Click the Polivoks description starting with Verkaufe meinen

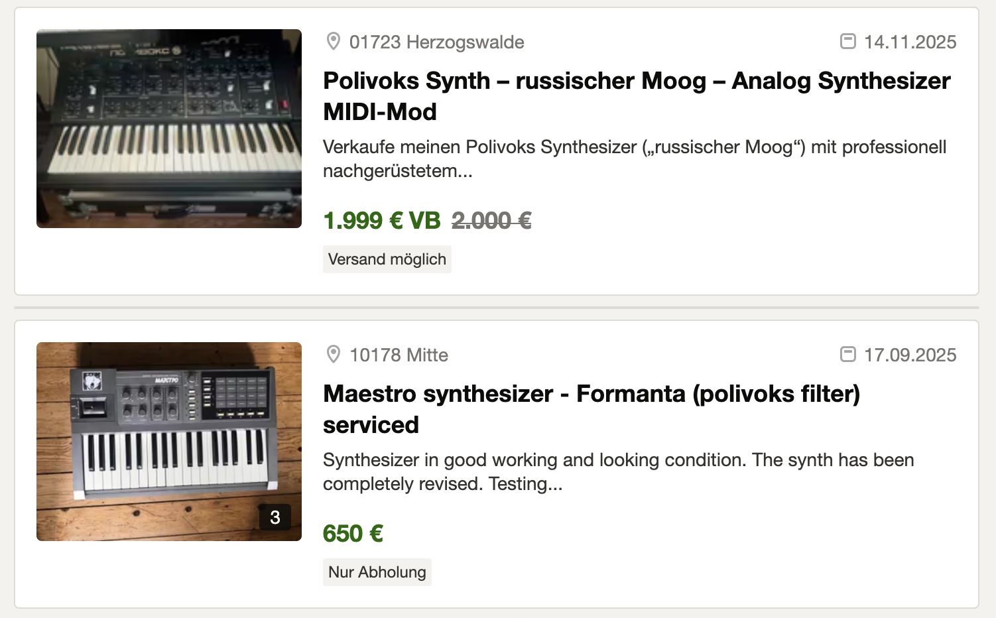coord(635,158)
